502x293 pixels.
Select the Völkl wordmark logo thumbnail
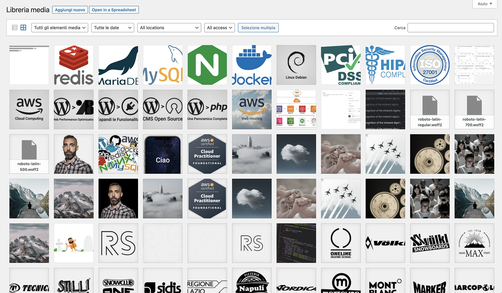385,243
